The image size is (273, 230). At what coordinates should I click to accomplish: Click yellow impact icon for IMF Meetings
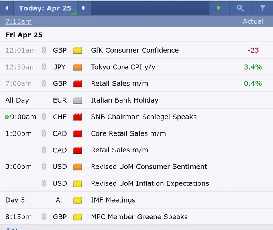77,200
